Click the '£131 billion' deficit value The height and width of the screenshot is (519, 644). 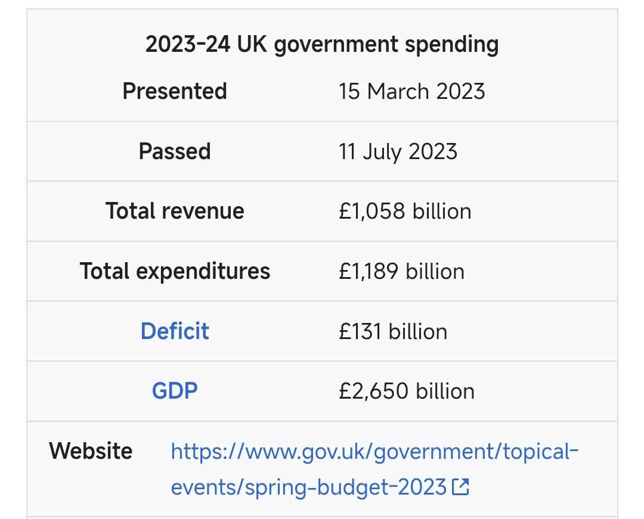(393, 331)
